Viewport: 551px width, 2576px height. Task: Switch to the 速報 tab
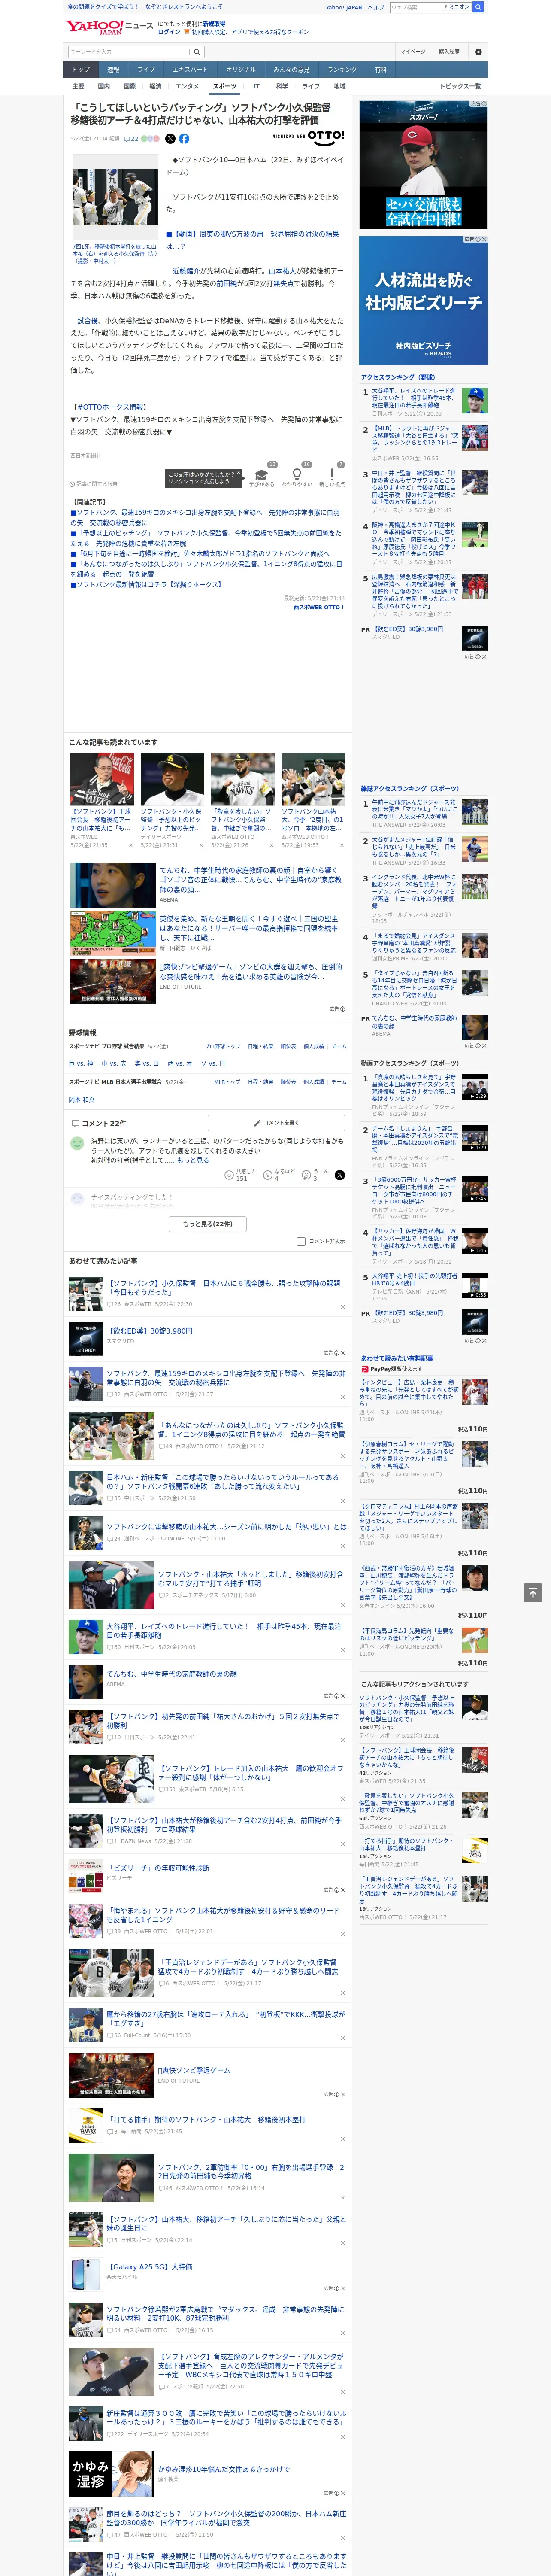113,70
